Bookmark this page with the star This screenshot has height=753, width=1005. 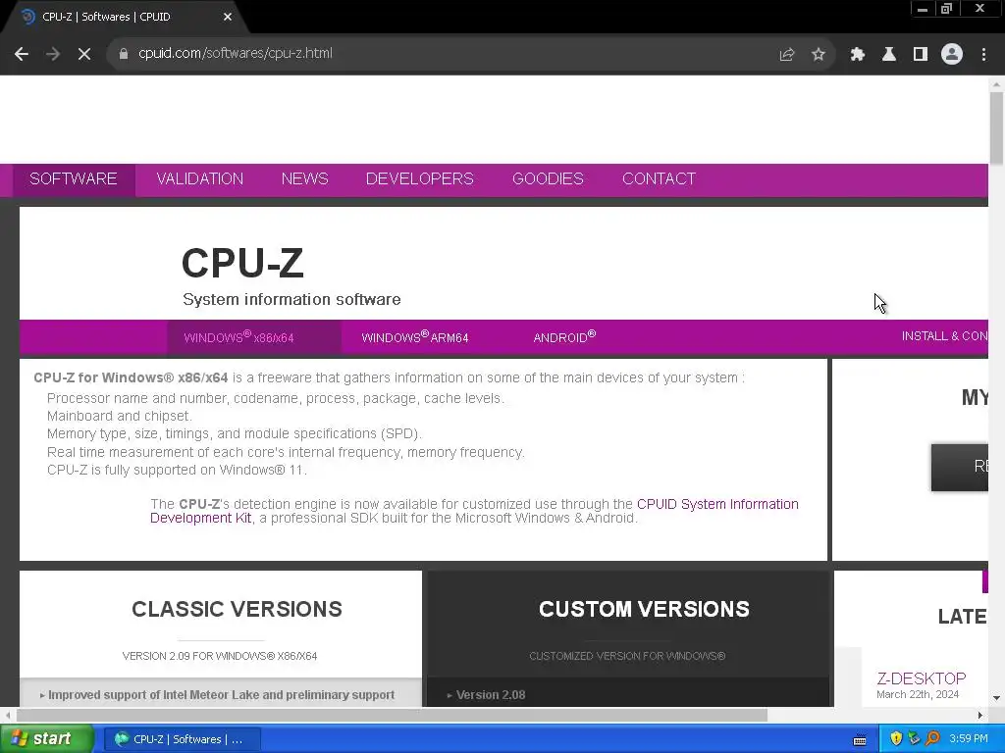pos(819,55)
